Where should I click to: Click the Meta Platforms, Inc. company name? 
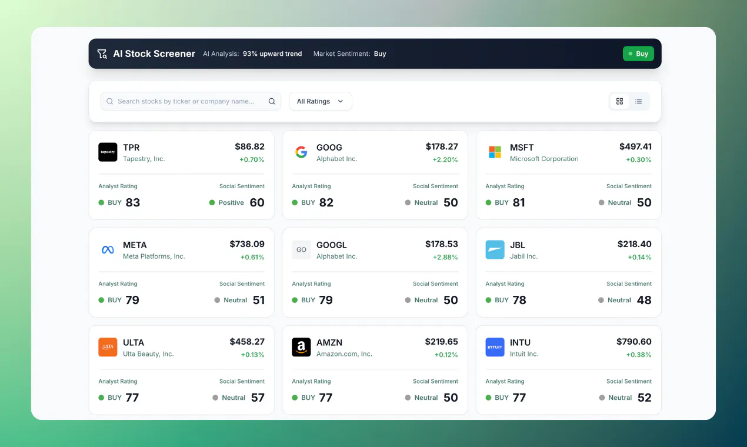[x=154, y=257]
